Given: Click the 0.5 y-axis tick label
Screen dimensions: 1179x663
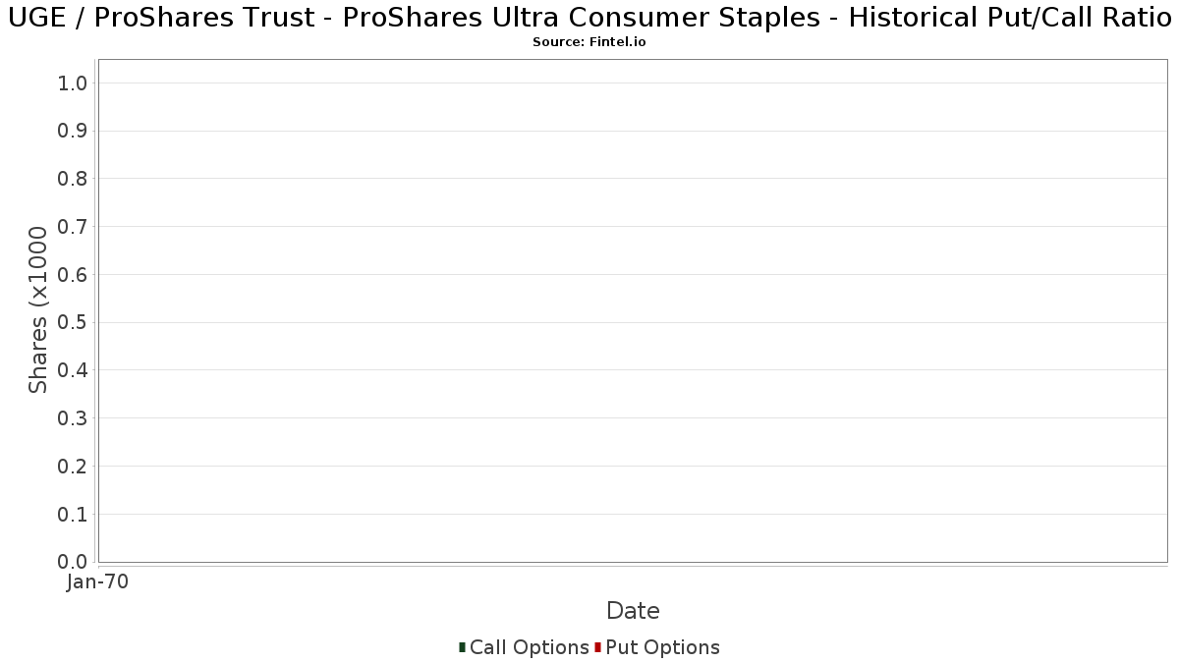Looking at the screenshot, I should coord(73,322).
